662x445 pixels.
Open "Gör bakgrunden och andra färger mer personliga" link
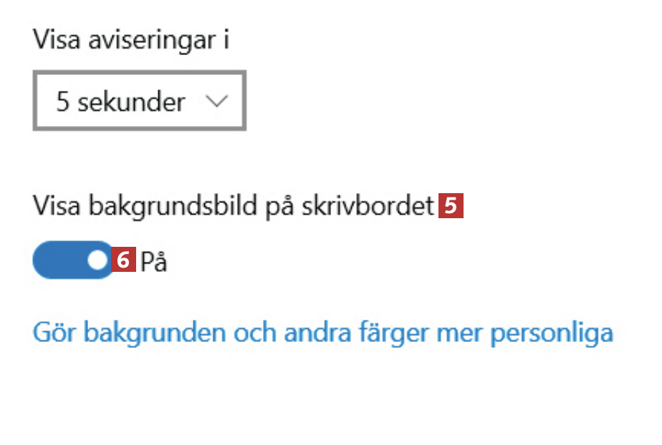323,333
